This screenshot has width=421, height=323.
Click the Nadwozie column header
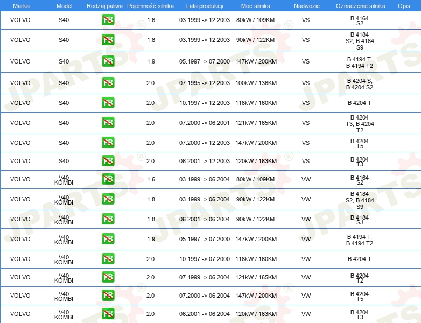click(x=307, y=6)
